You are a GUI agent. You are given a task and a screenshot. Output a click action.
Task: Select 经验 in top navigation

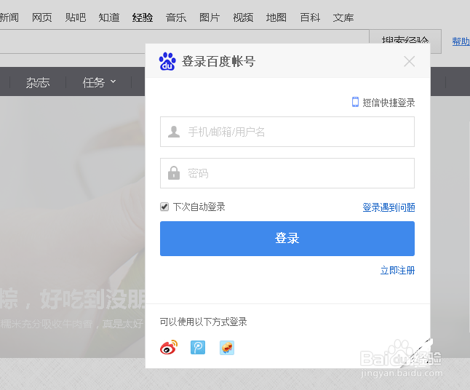[143, 17]
